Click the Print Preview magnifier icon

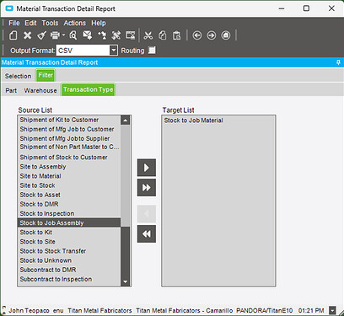[73, 35]
